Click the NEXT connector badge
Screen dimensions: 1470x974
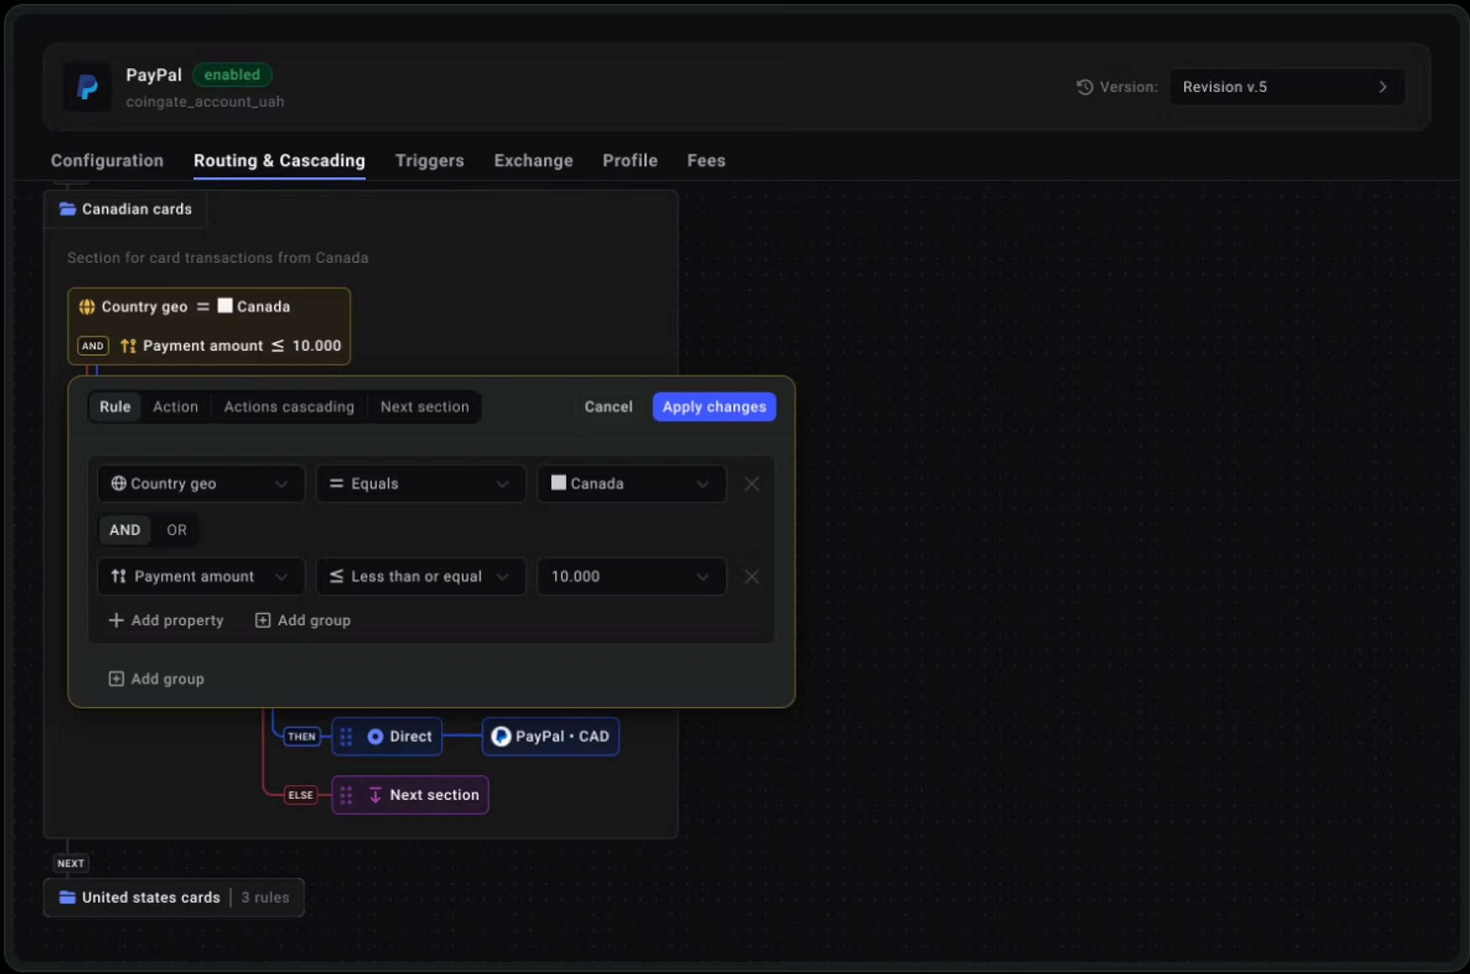pos(71,863)
